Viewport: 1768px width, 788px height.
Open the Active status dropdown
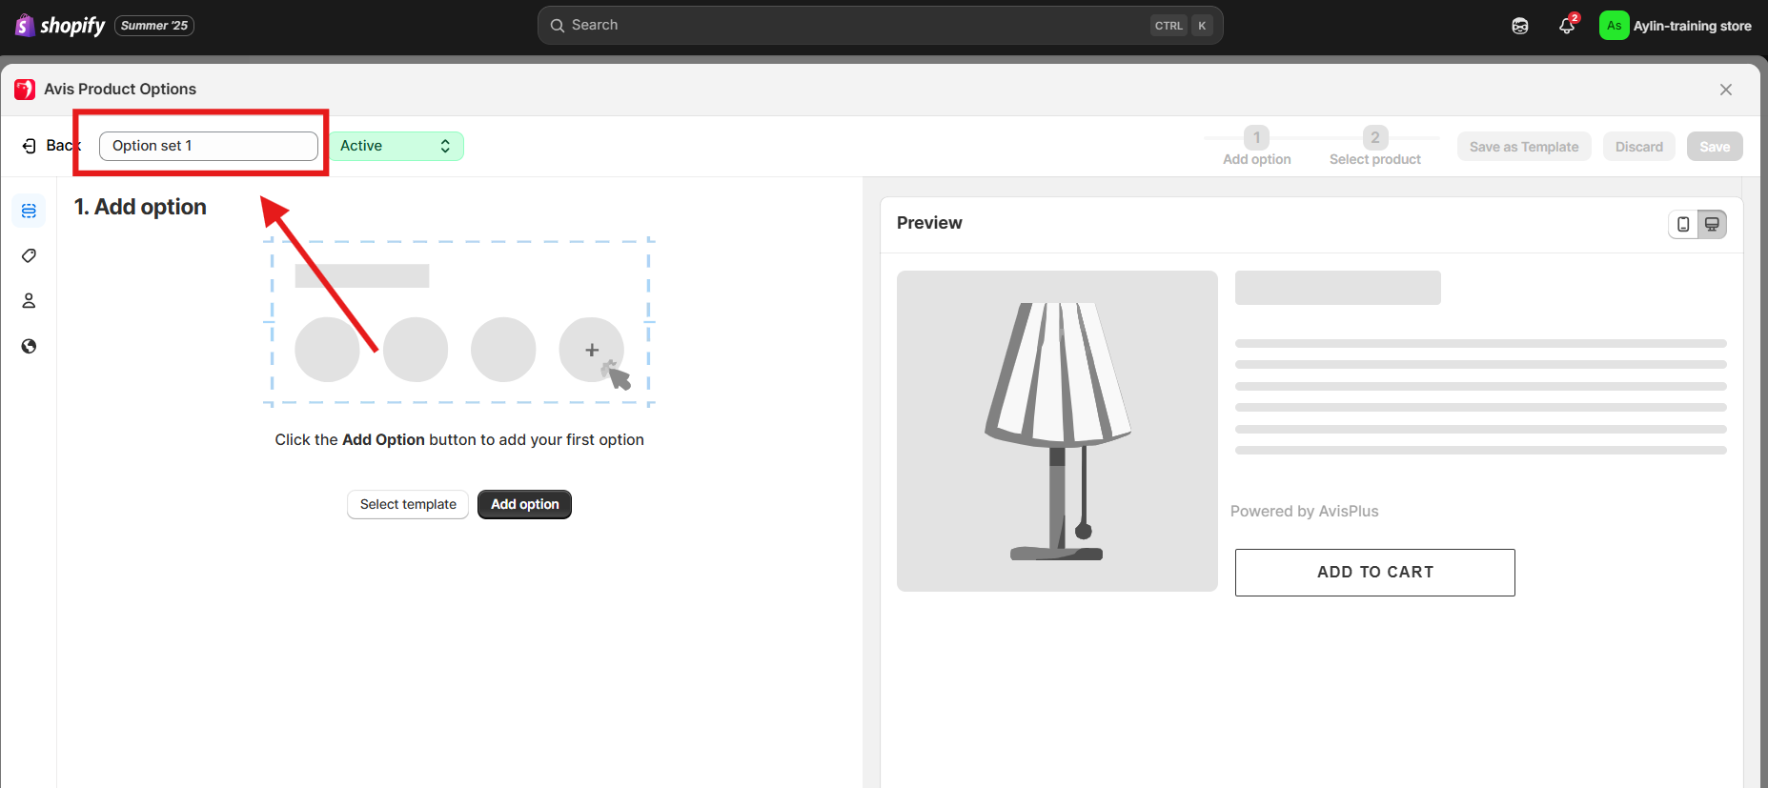point(396,146)
